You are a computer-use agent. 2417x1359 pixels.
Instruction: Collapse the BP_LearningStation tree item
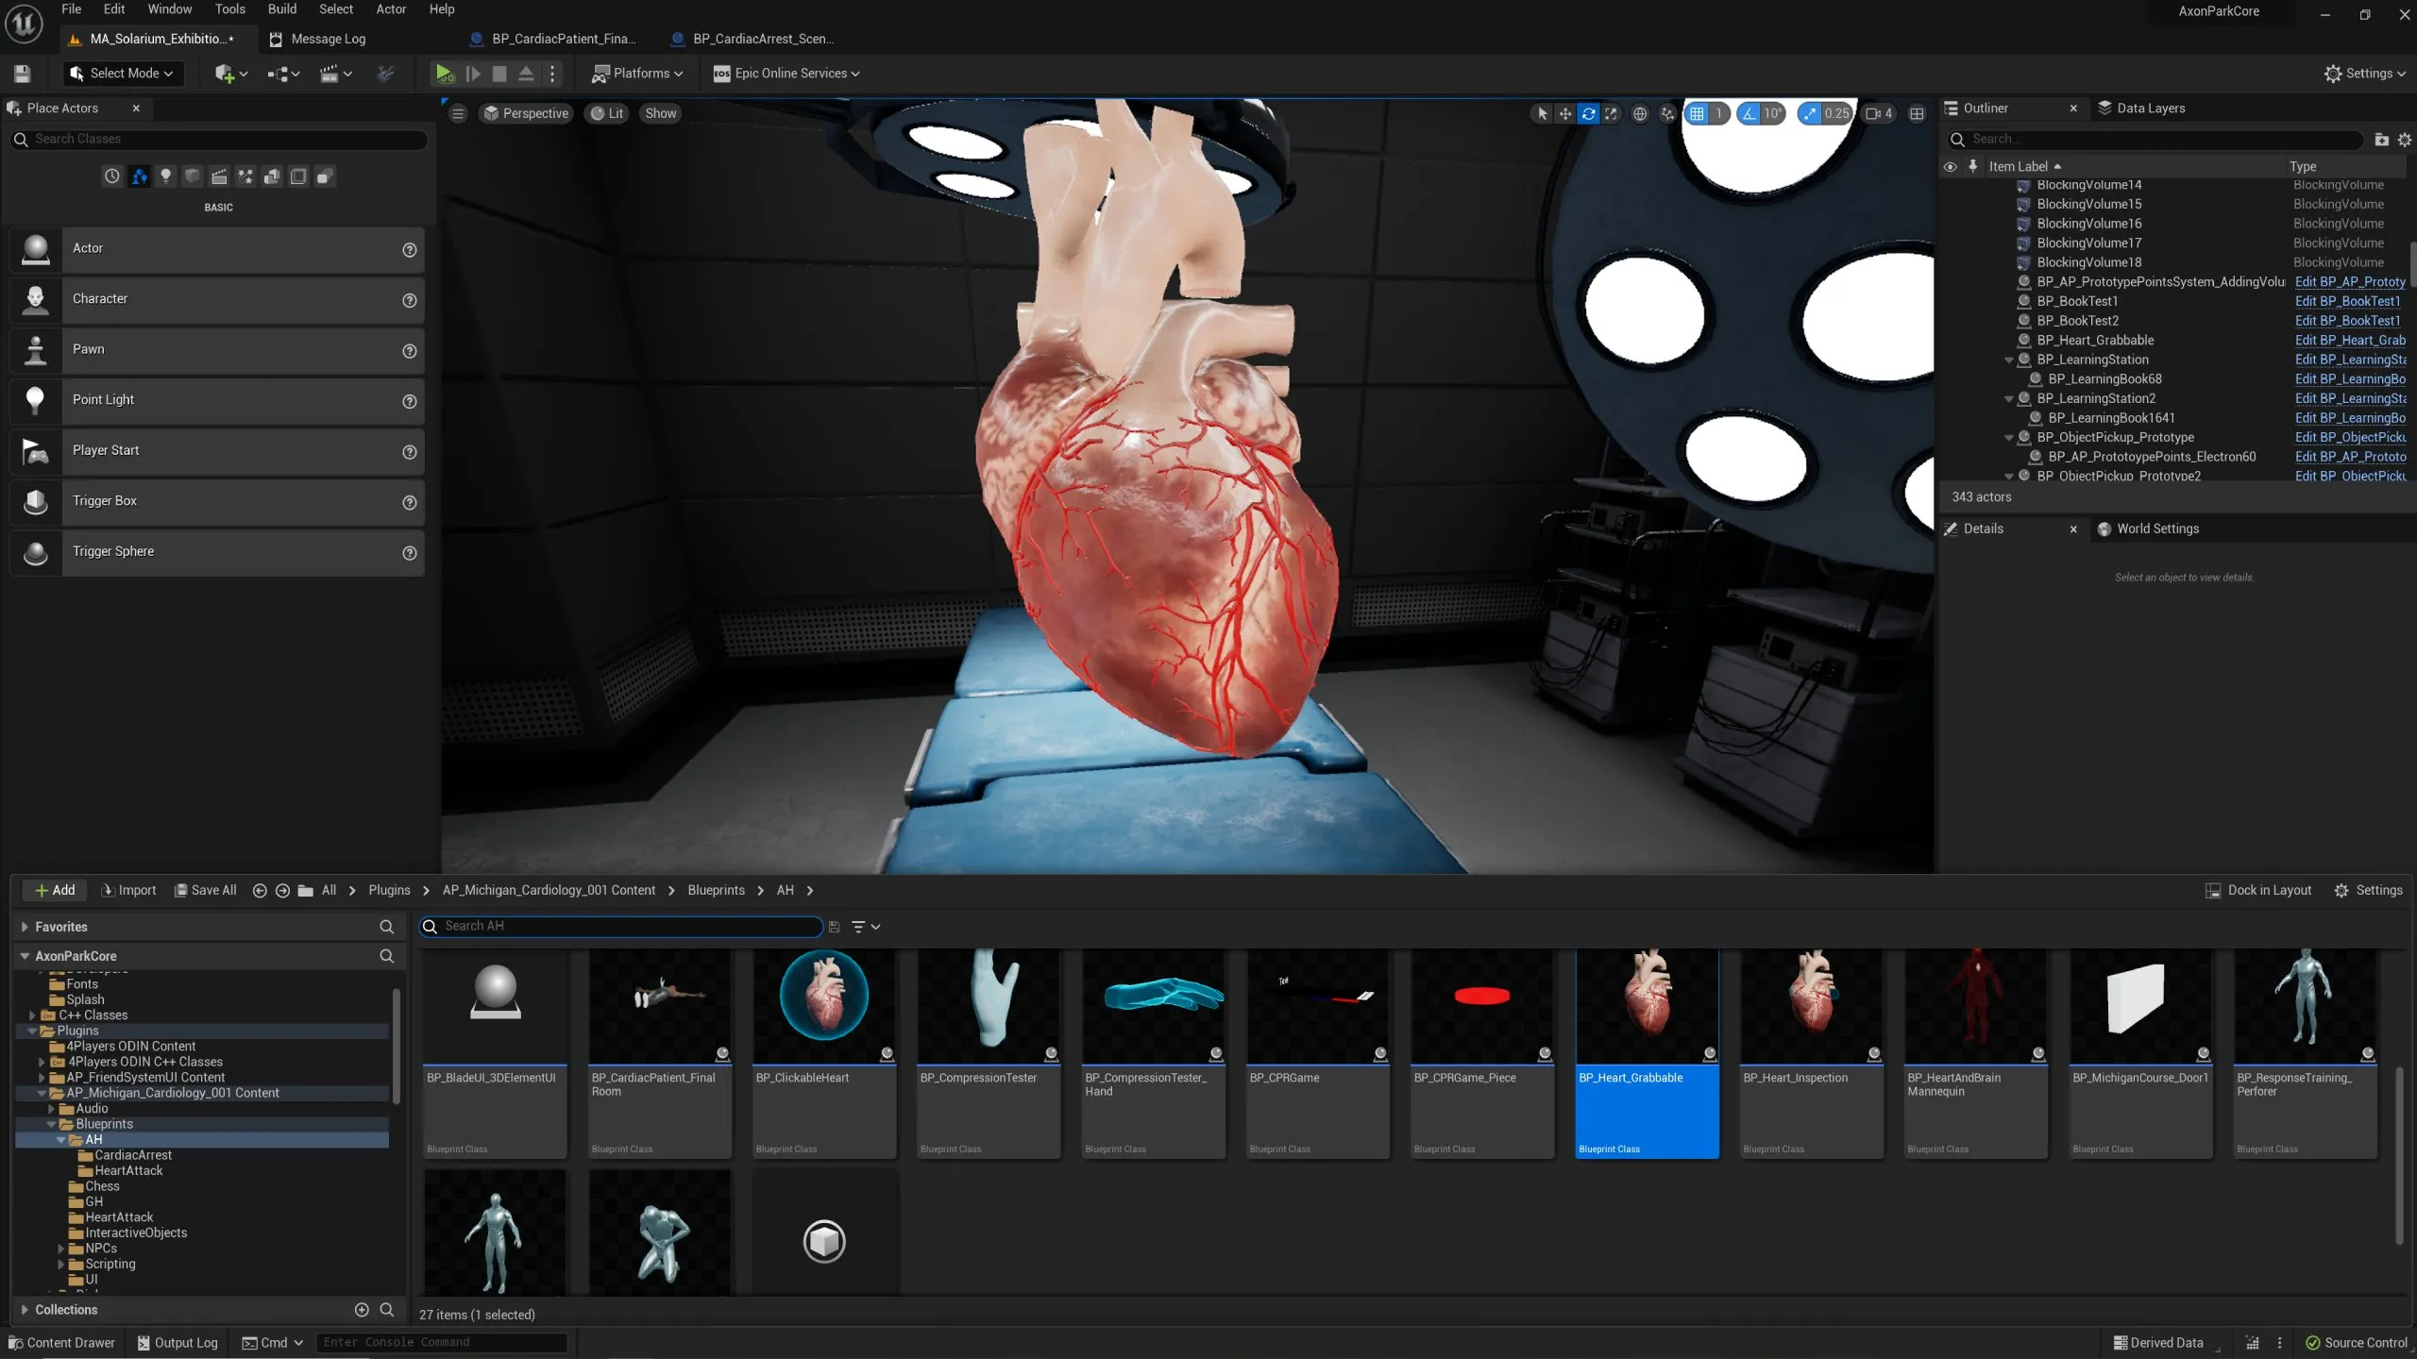pyautogui.click(x=2008, y=360)
